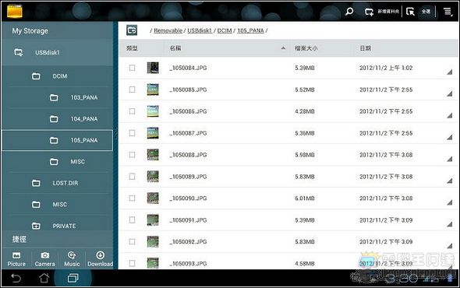Sort by the 檔案大小 column header
The height and width of the screenshot is (288, 460).
pos(306,48)
